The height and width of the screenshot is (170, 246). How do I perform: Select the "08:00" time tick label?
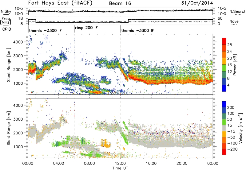[x=89, y=164]
